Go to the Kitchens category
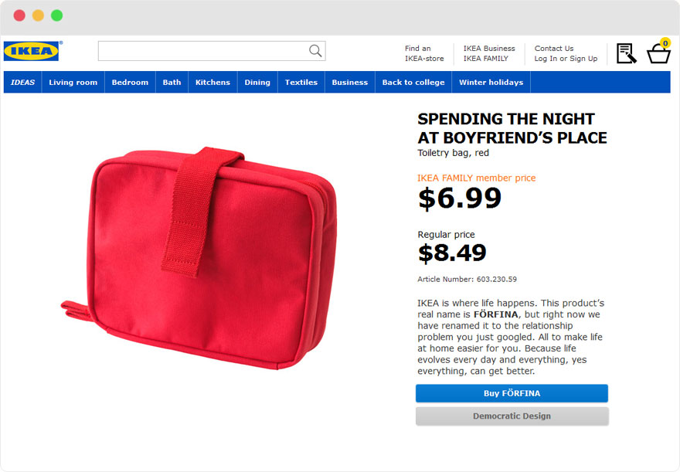 212,83
